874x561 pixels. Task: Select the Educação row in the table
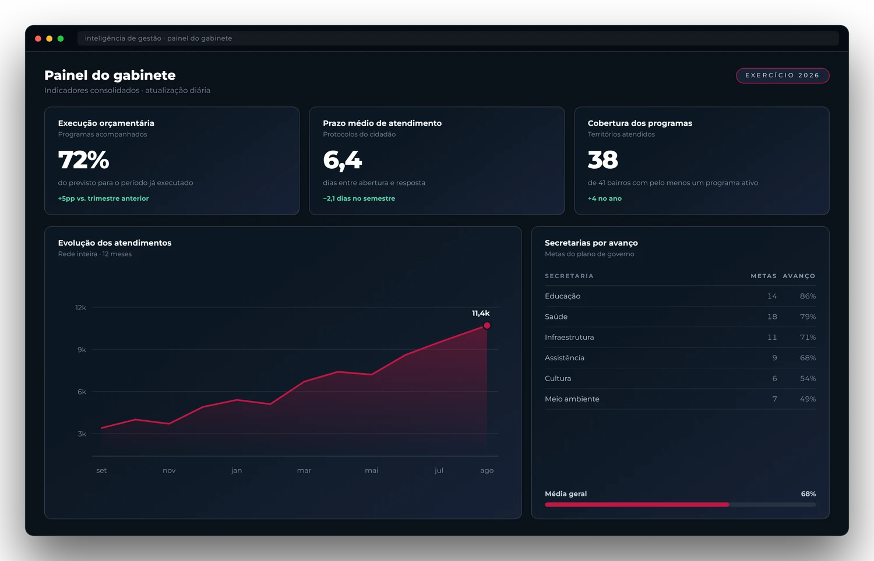[x=680, y=296]
